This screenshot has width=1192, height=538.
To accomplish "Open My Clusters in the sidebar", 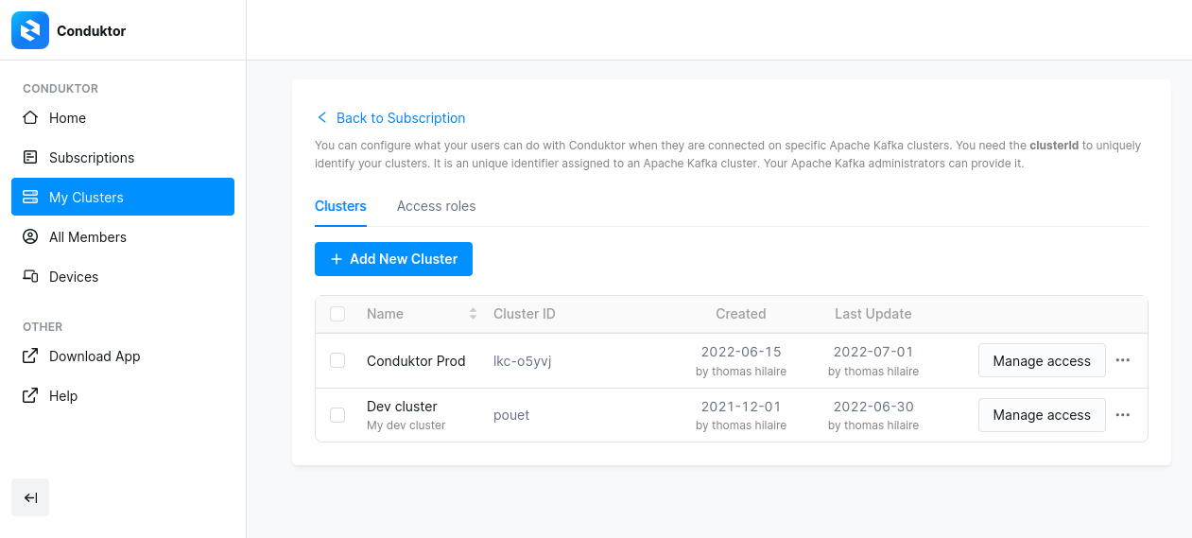I will coord(123,197).
